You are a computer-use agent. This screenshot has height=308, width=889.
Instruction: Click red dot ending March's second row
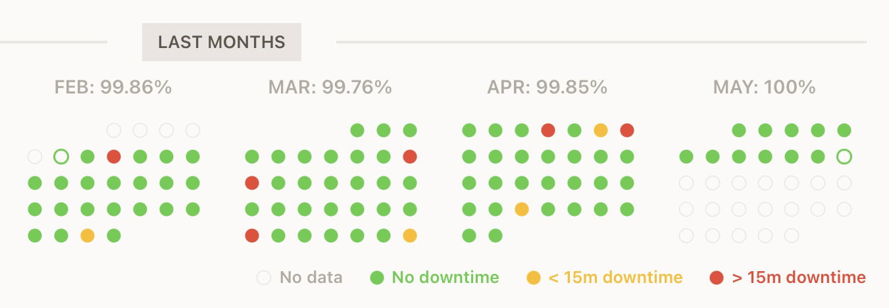click(410, 157)
